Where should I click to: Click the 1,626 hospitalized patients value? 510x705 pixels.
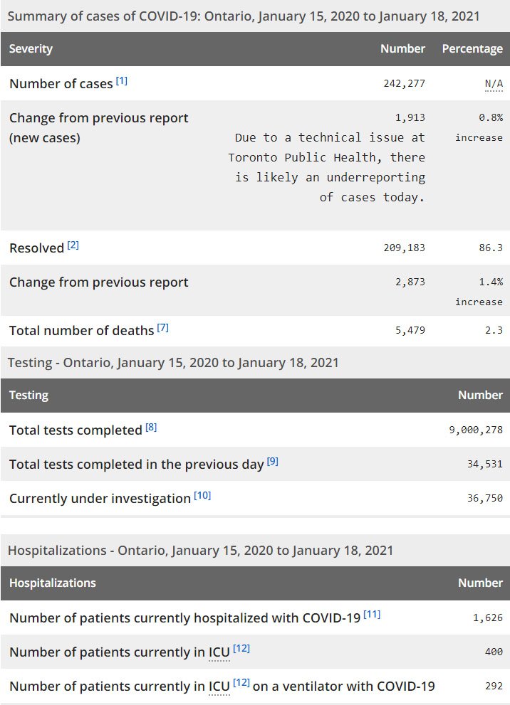click(488, 617)
